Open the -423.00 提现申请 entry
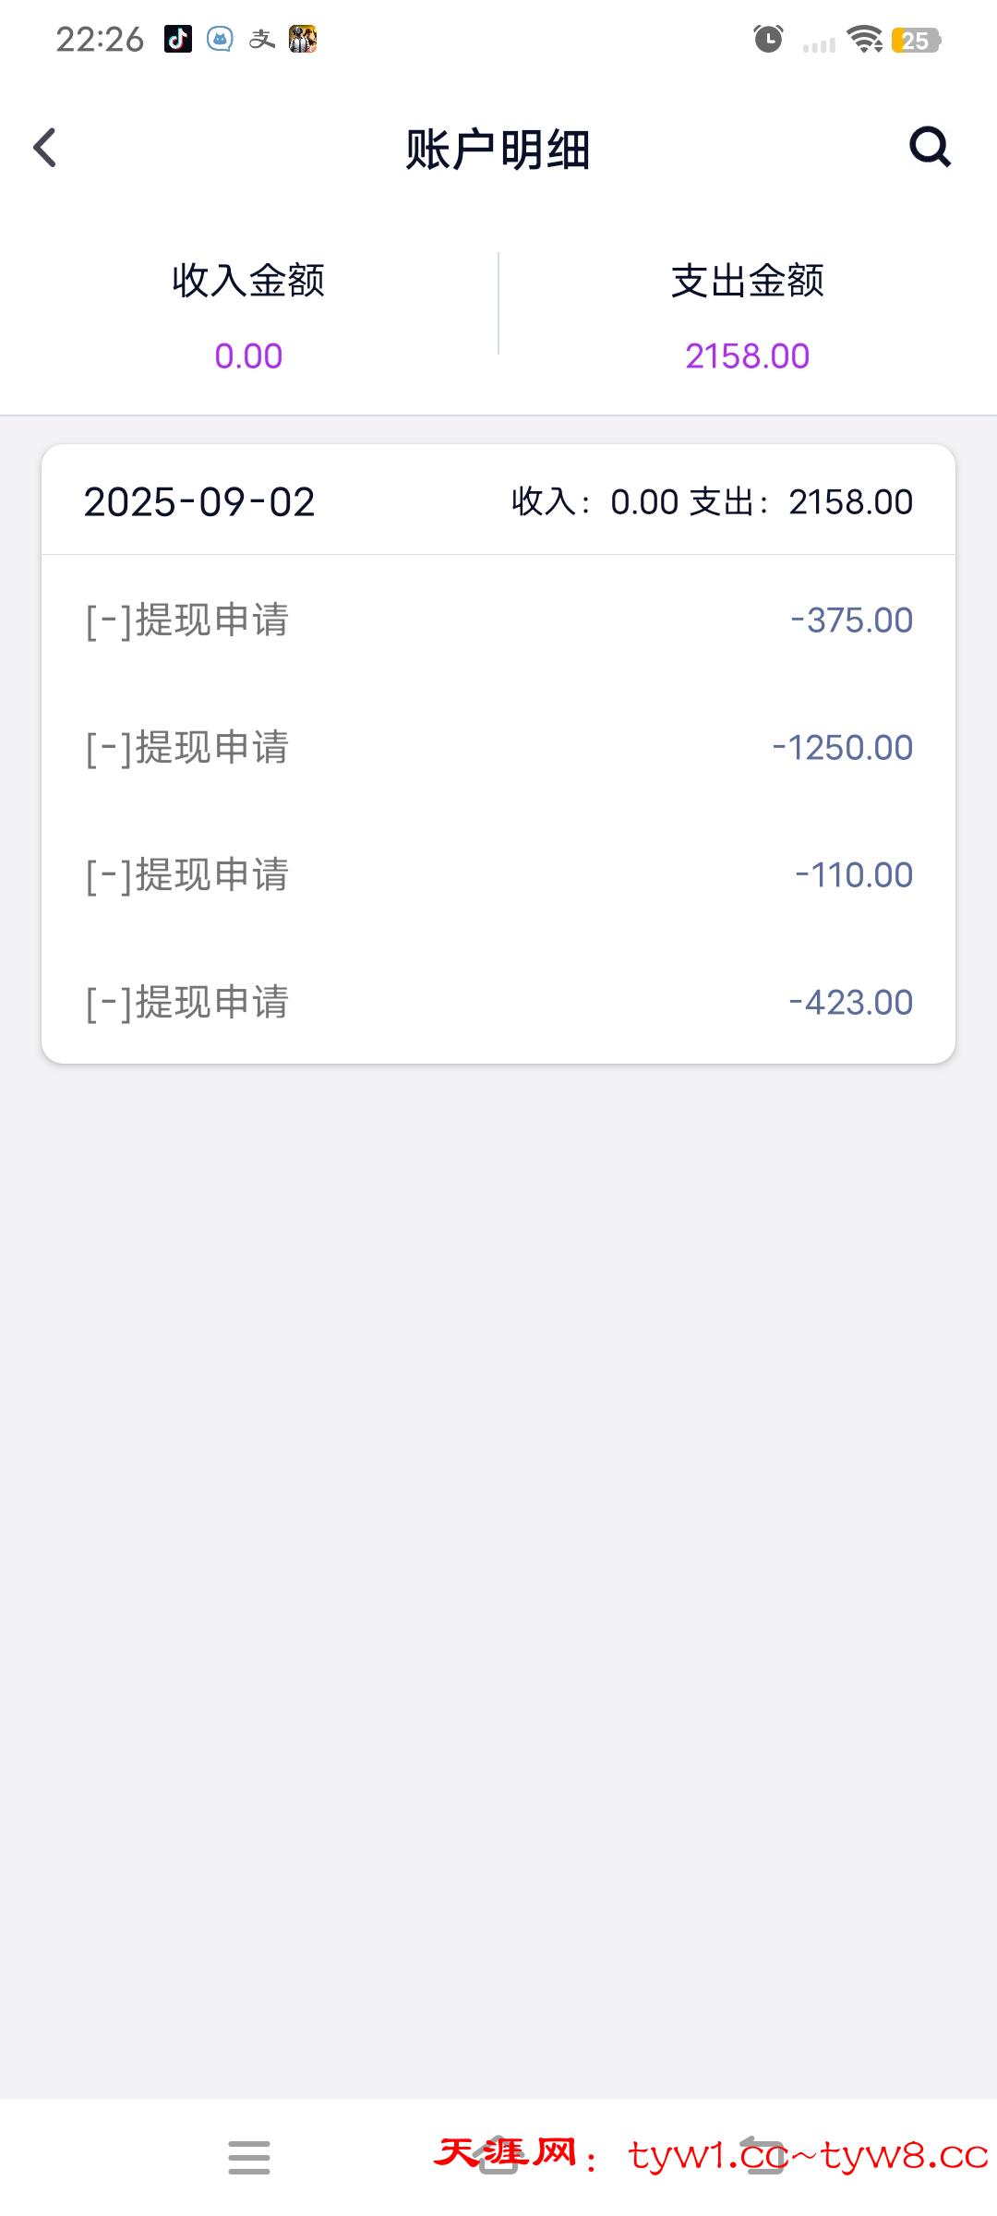Viewport: 997px width, 2216px height. click(x=498, y=1002)
